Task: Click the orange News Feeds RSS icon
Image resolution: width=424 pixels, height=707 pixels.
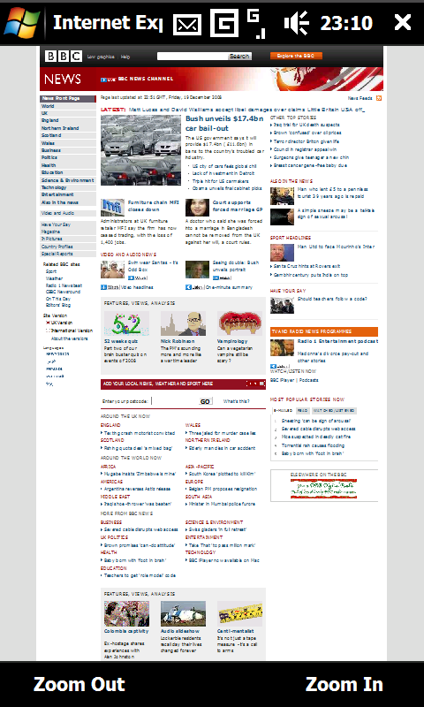Action: (379, 98)
